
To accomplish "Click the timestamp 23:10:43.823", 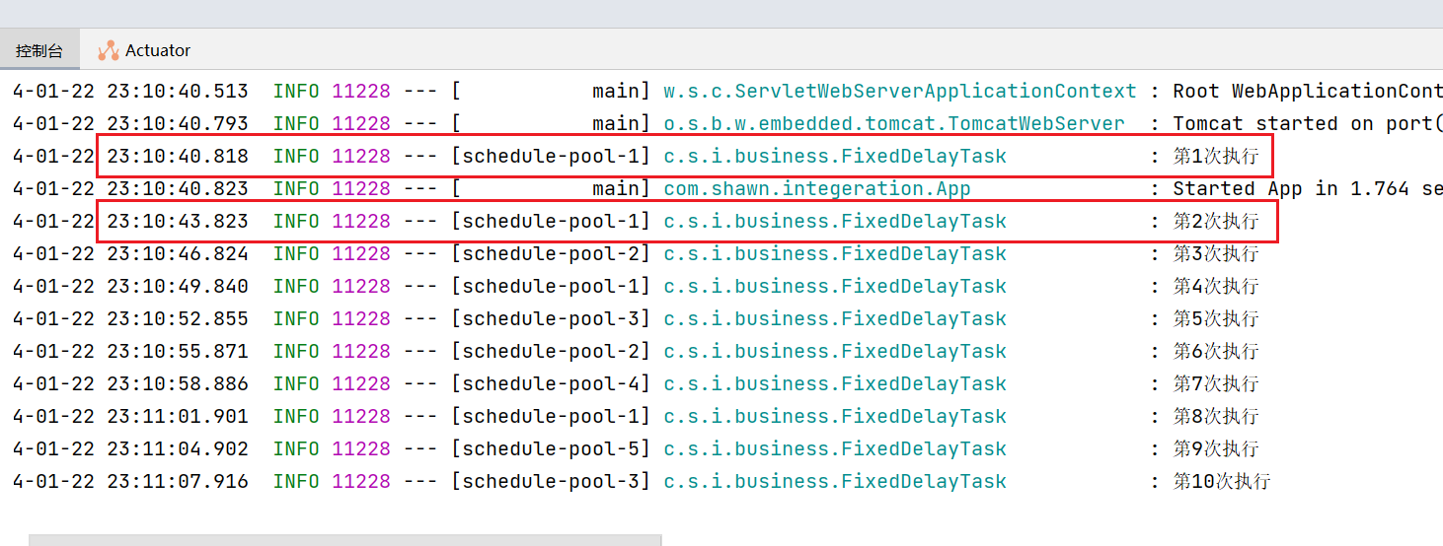I will click(178, 221).
